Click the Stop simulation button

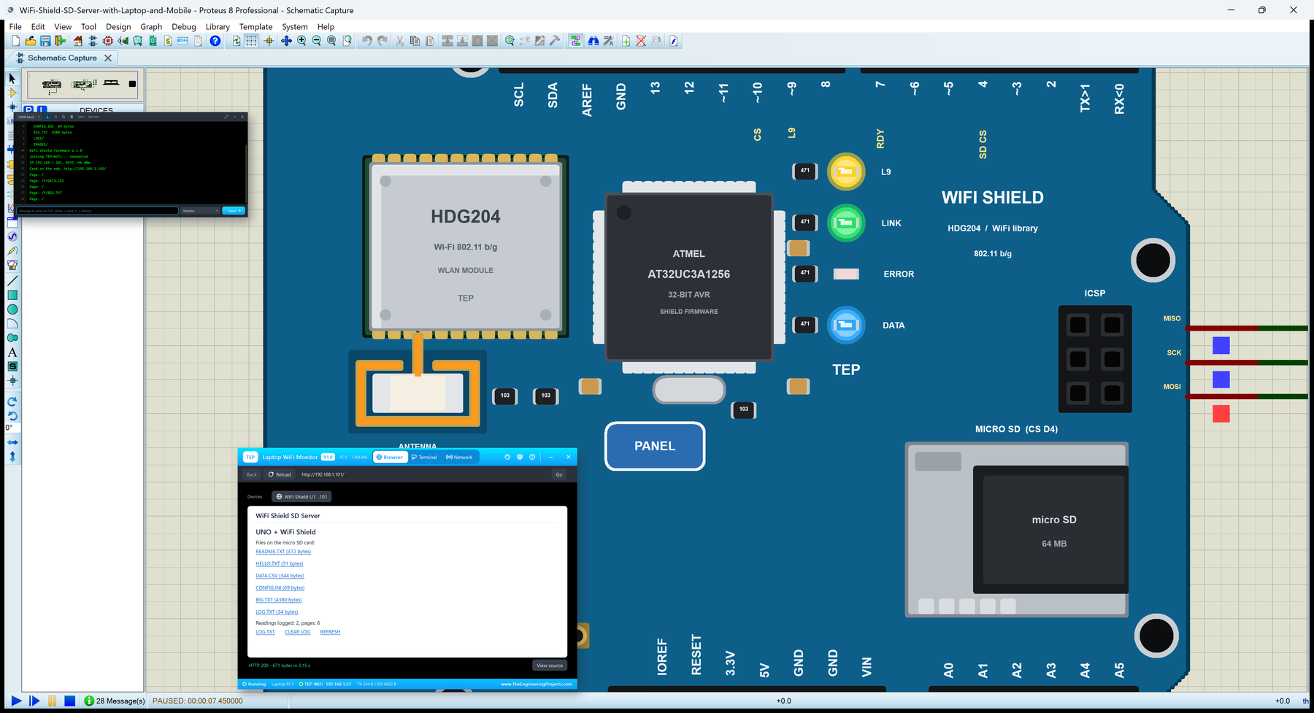pos(70,701)
